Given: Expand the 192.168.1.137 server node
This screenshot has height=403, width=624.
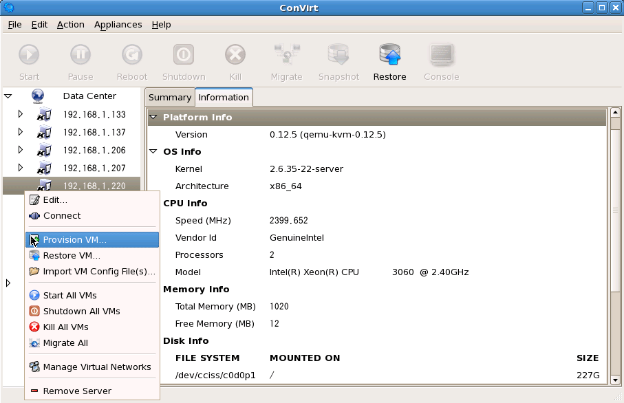Looking at the screenshot, I should click(x=21, y=132).
